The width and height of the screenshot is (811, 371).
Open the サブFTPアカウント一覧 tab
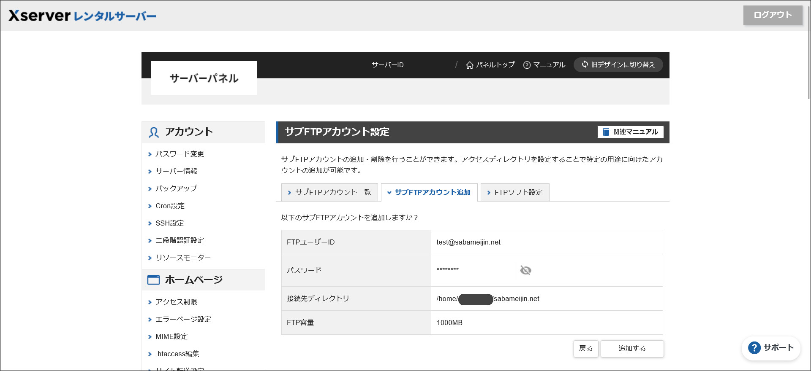[x=329, y=192]
